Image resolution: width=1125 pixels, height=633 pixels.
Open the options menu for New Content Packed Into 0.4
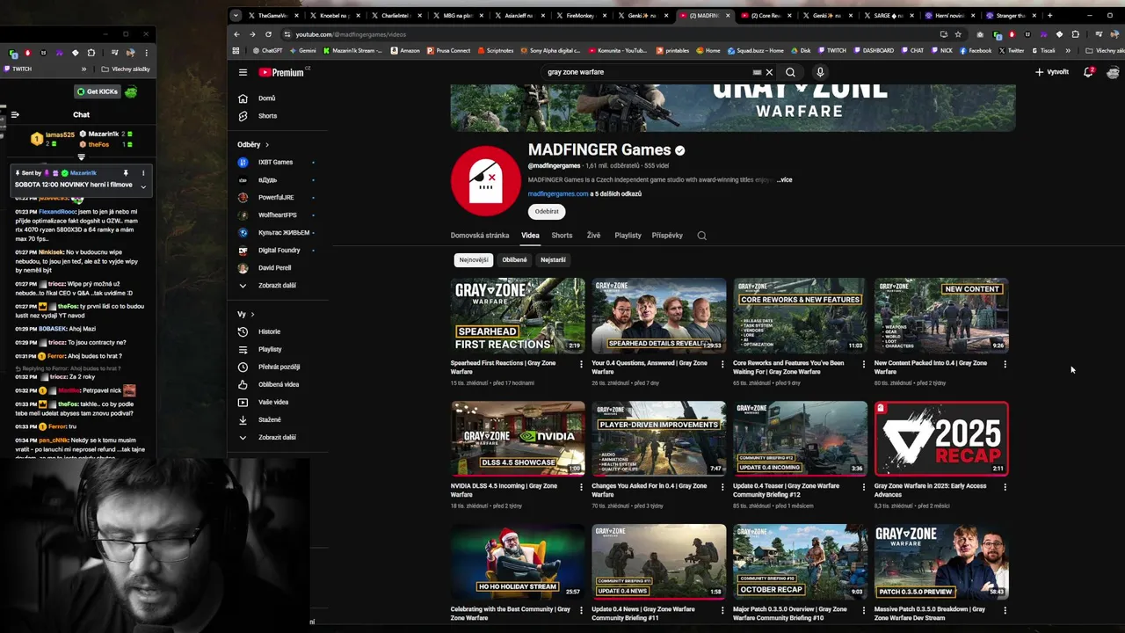(x=1005, y=364)
